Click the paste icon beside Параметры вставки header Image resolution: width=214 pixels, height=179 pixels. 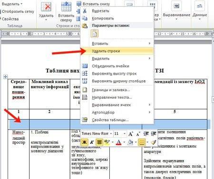tap(85, 26)
